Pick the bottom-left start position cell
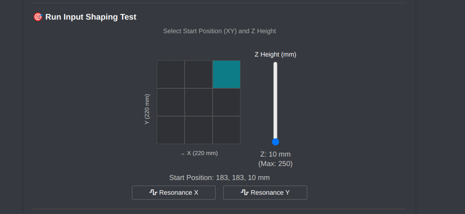Screen dimensions: 465x214 171,130
